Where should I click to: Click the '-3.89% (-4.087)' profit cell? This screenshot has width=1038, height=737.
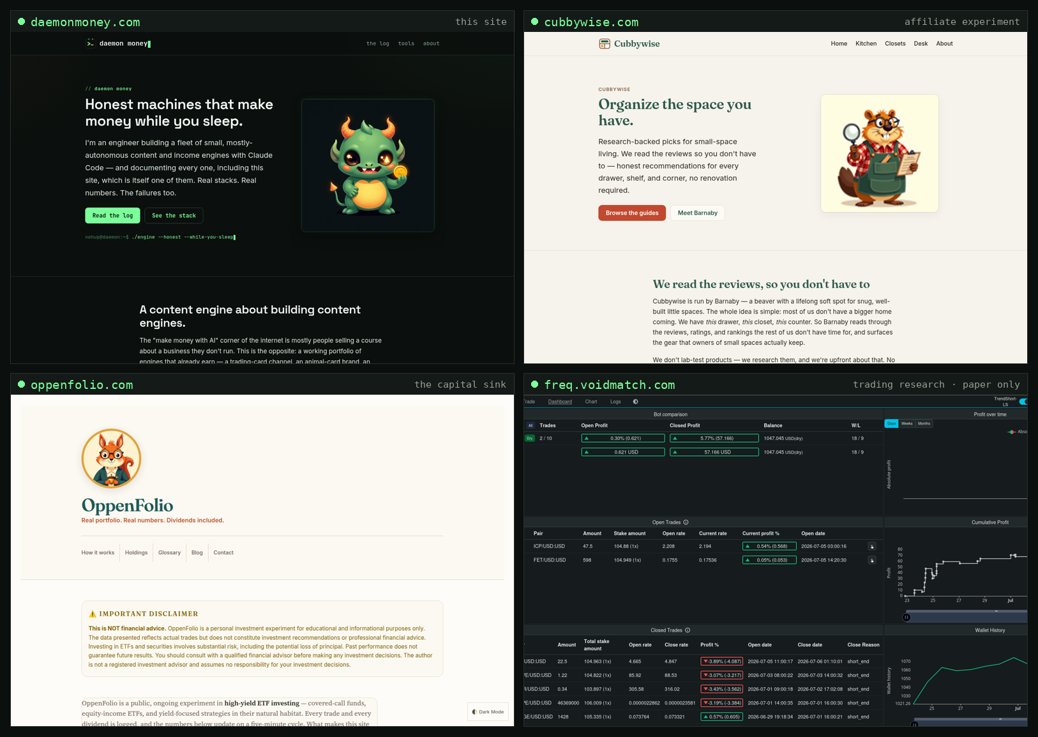click(x=721, y=662)
